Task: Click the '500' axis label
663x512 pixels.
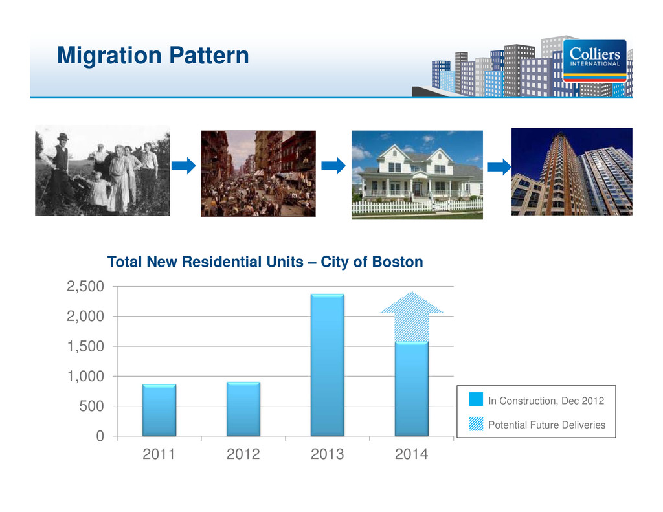Action: click(x=91, y=406)
